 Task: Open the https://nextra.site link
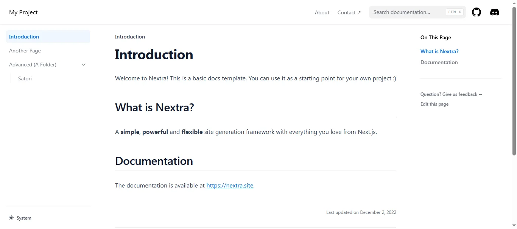(x=229, y=185)
